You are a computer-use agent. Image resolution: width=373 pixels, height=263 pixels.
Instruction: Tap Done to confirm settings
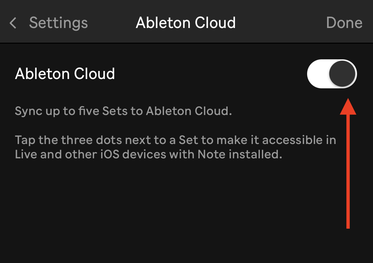click(x=344, y=23)
